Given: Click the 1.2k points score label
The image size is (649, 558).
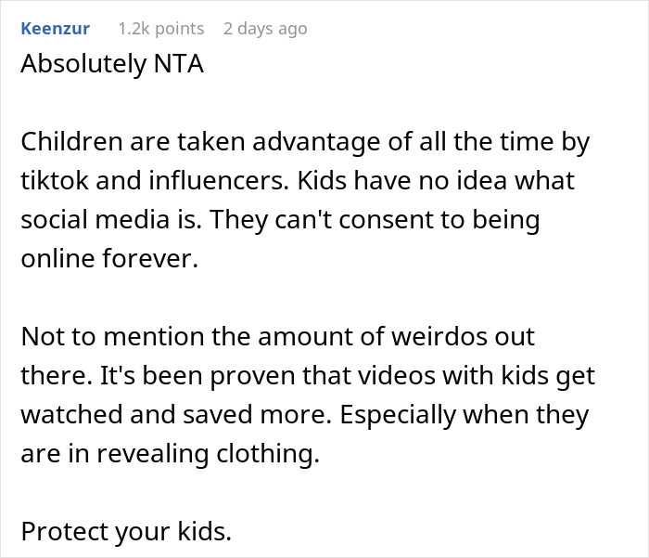Looking at the screenshot, I should pyautogui.click(x=161, y=29).
